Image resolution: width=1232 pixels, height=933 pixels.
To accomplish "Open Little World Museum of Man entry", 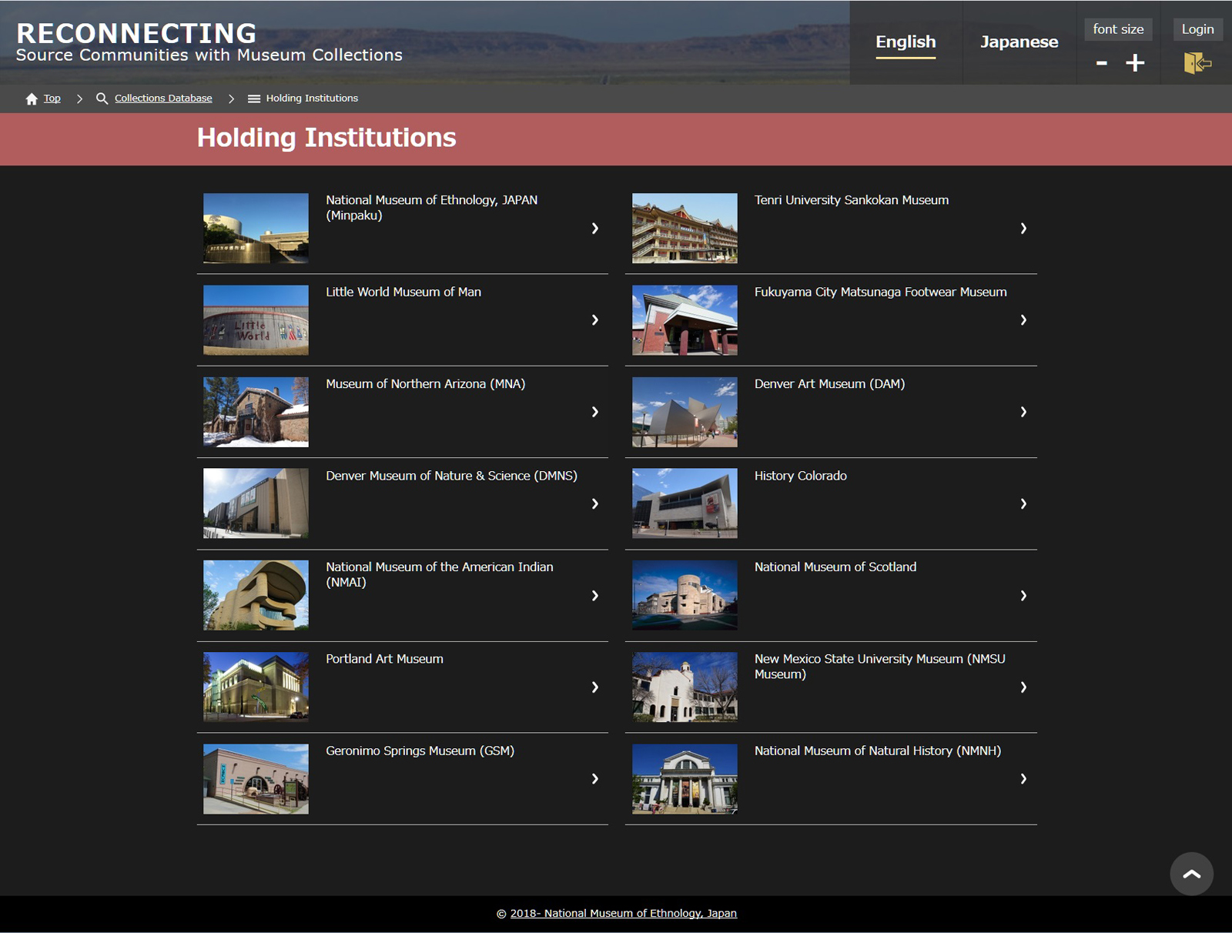I will click(403, 320).
